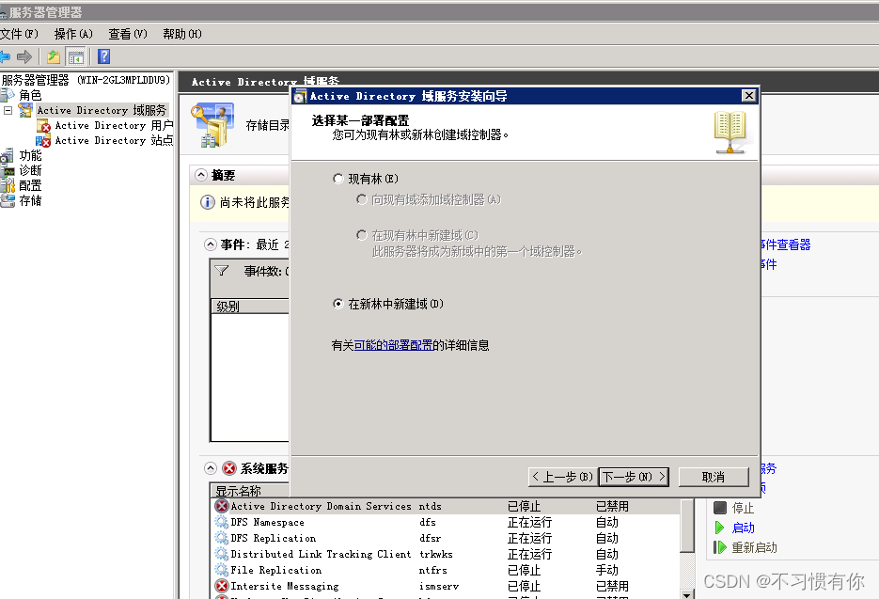Select the 存储 tree item label
Image resolution: width=879 pixels, height=599 pixels.
tap(30, 201)
